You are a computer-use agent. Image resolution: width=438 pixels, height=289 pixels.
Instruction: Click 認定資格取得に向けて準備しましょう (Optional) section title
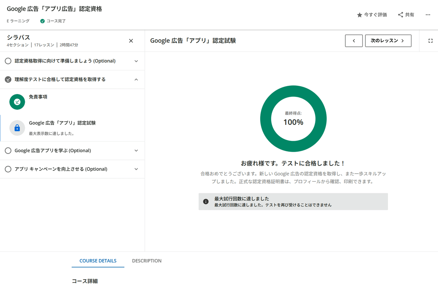(x=65, y=61)
